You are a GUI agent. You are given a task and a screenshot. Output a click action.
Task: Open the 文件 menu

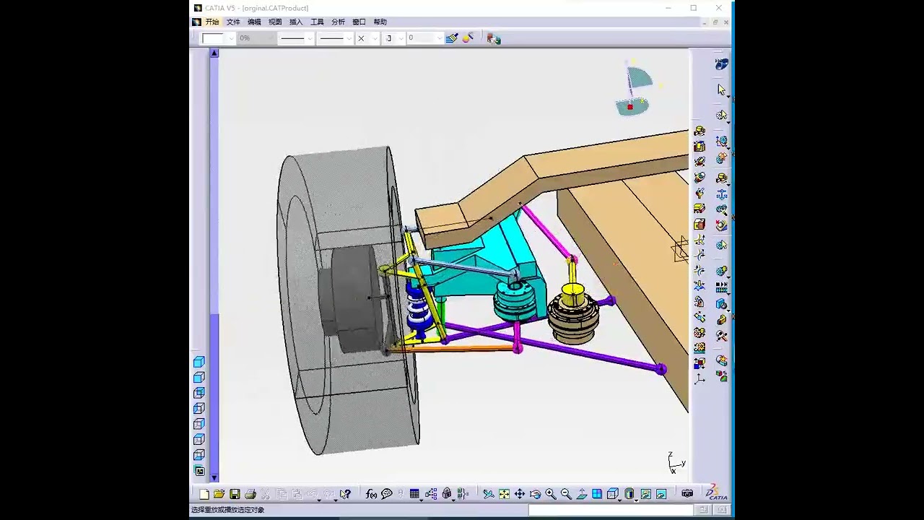[233, 22]
